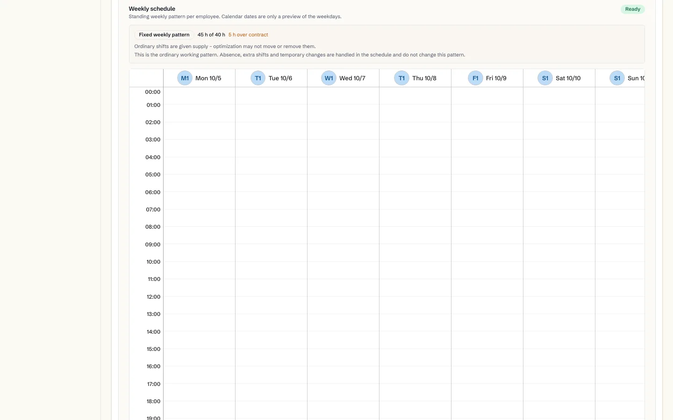Click the 03:00 time label

[x=152, y=140]
